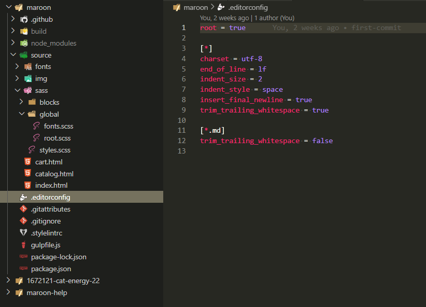Viewport: 426px width, 307px height.
Task: Select .editorconfig in the file tree
Action: [x=81, y=197]
